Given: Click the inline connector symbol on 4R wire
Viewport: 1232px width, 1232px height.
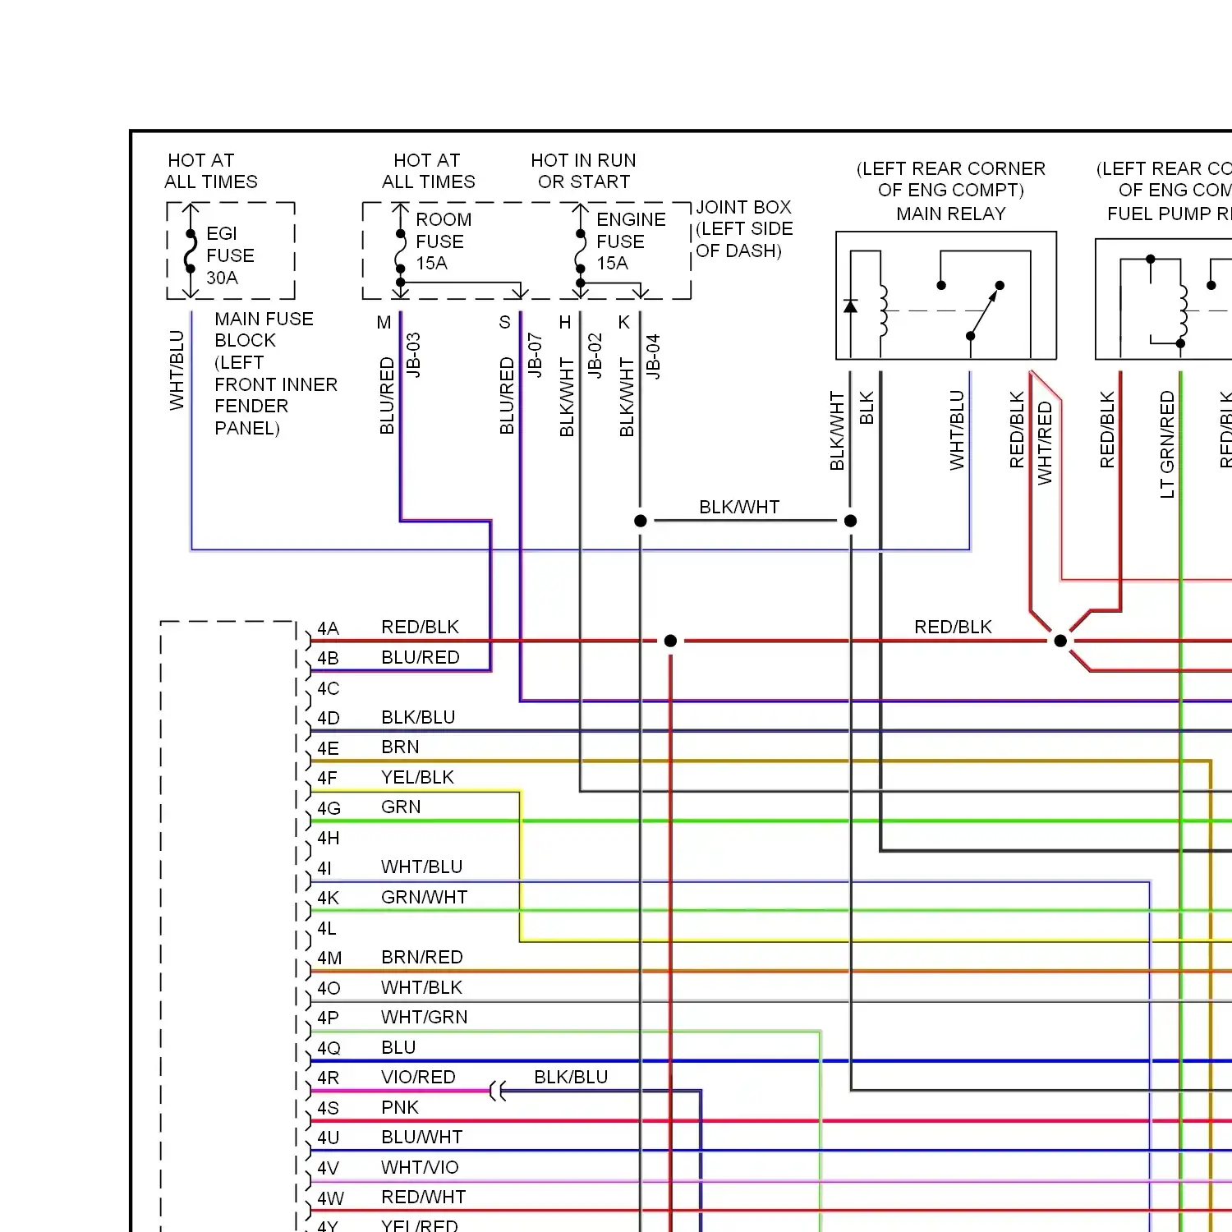Looking at the screenshot, I should 498,1092.
